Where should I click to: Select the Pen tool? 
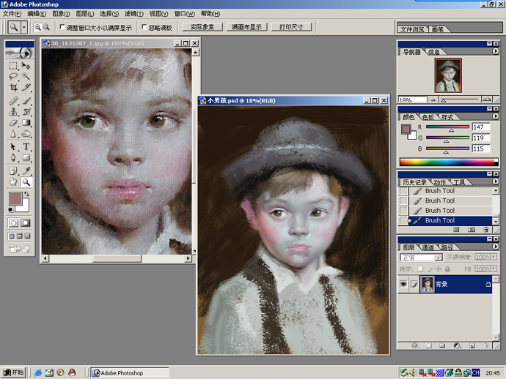pyautogui.click(x=13, y=157)
